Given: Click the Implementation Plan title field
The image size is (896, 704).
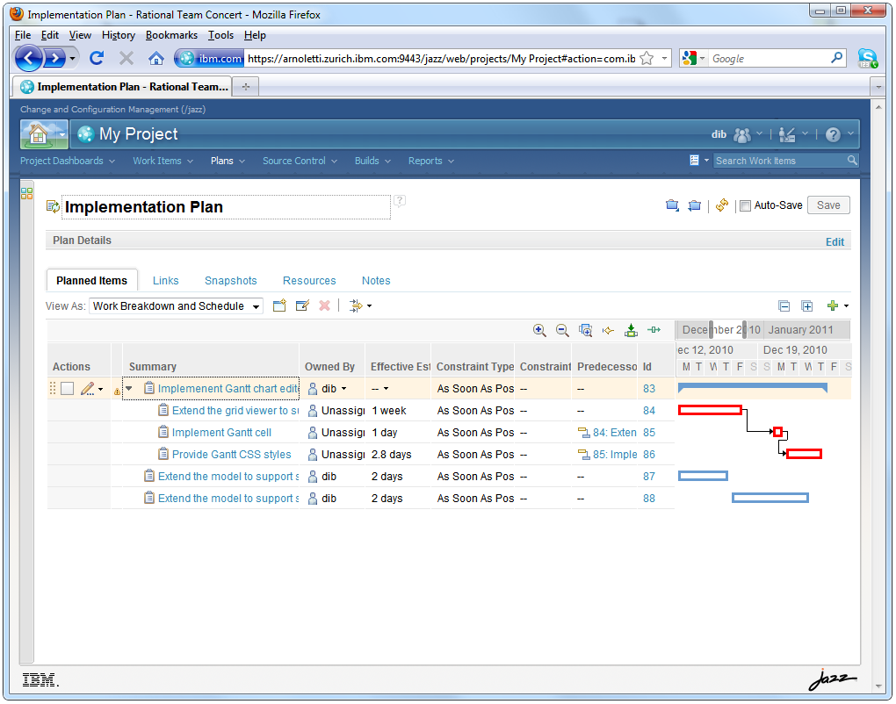Looking at the screenshot, I should coord(227,207).
